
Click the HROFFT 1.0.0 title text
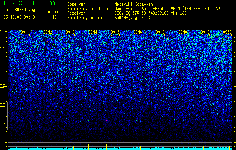pos(29,3)
